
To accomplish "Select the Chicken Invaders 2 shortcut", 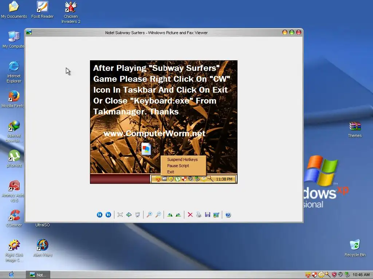I will click(71, 12).
